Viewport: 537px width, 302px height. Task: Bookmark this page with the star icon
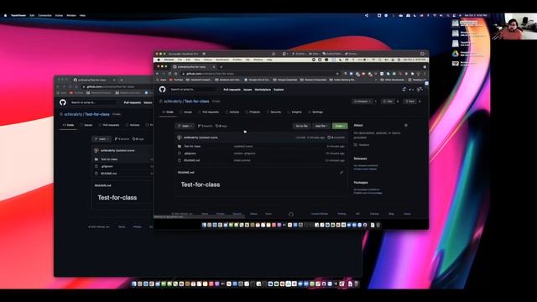click(337, 74)
